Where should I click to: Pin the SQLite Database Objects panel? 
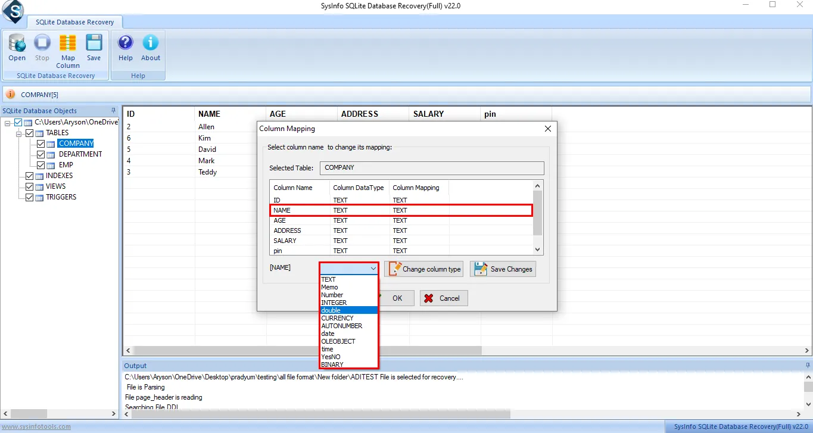(113, 111)
